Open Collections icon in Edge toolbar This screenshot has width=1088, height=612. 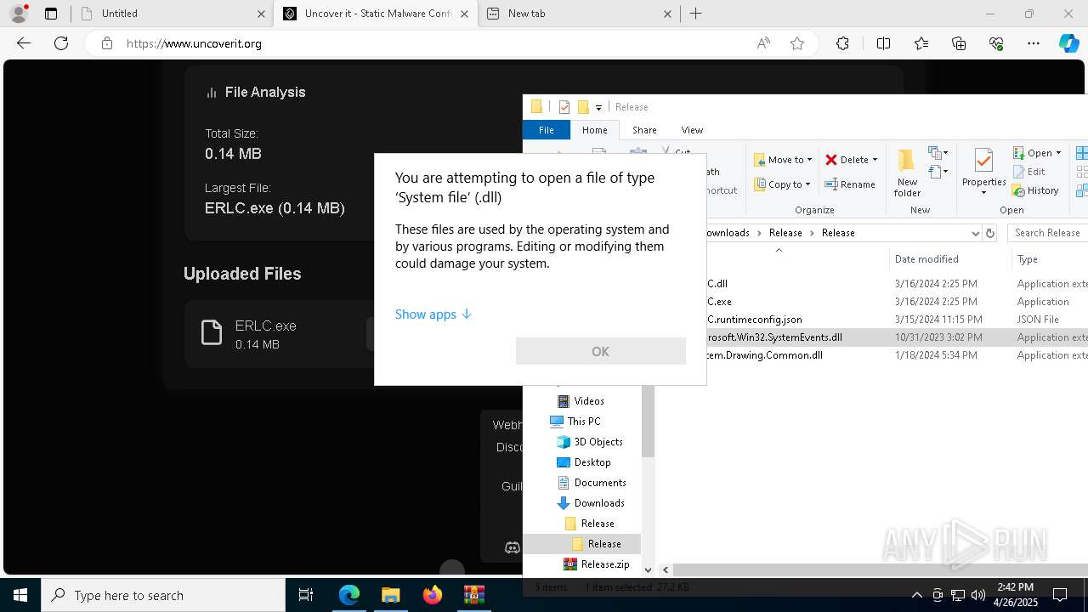(959, 43)
